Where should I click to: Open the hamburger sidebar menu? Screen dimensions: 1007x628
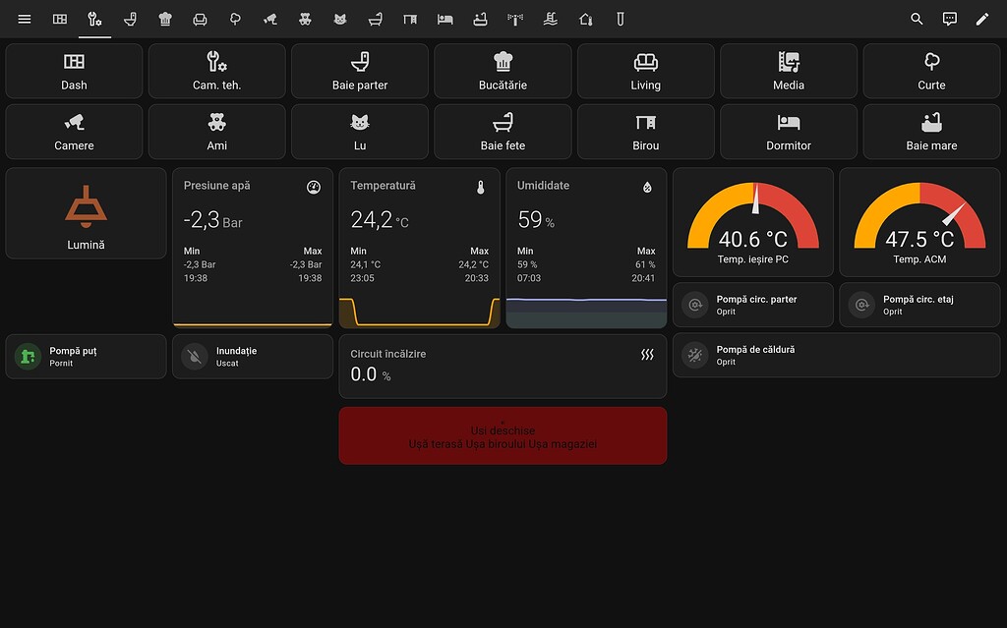[x=25, y=20]
